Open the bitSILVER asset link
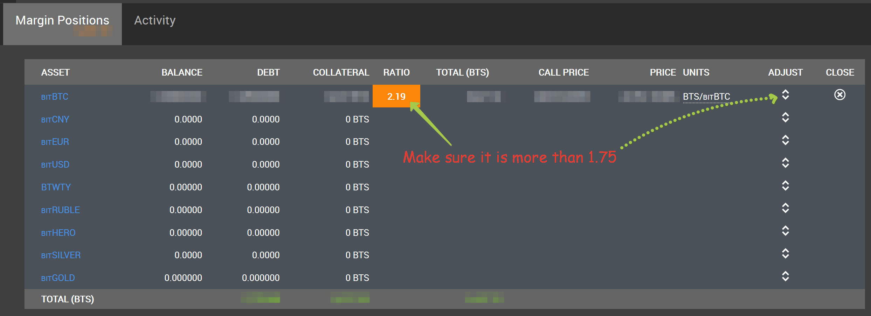Screen dimensions: 871x316 (x=61, y=255)
